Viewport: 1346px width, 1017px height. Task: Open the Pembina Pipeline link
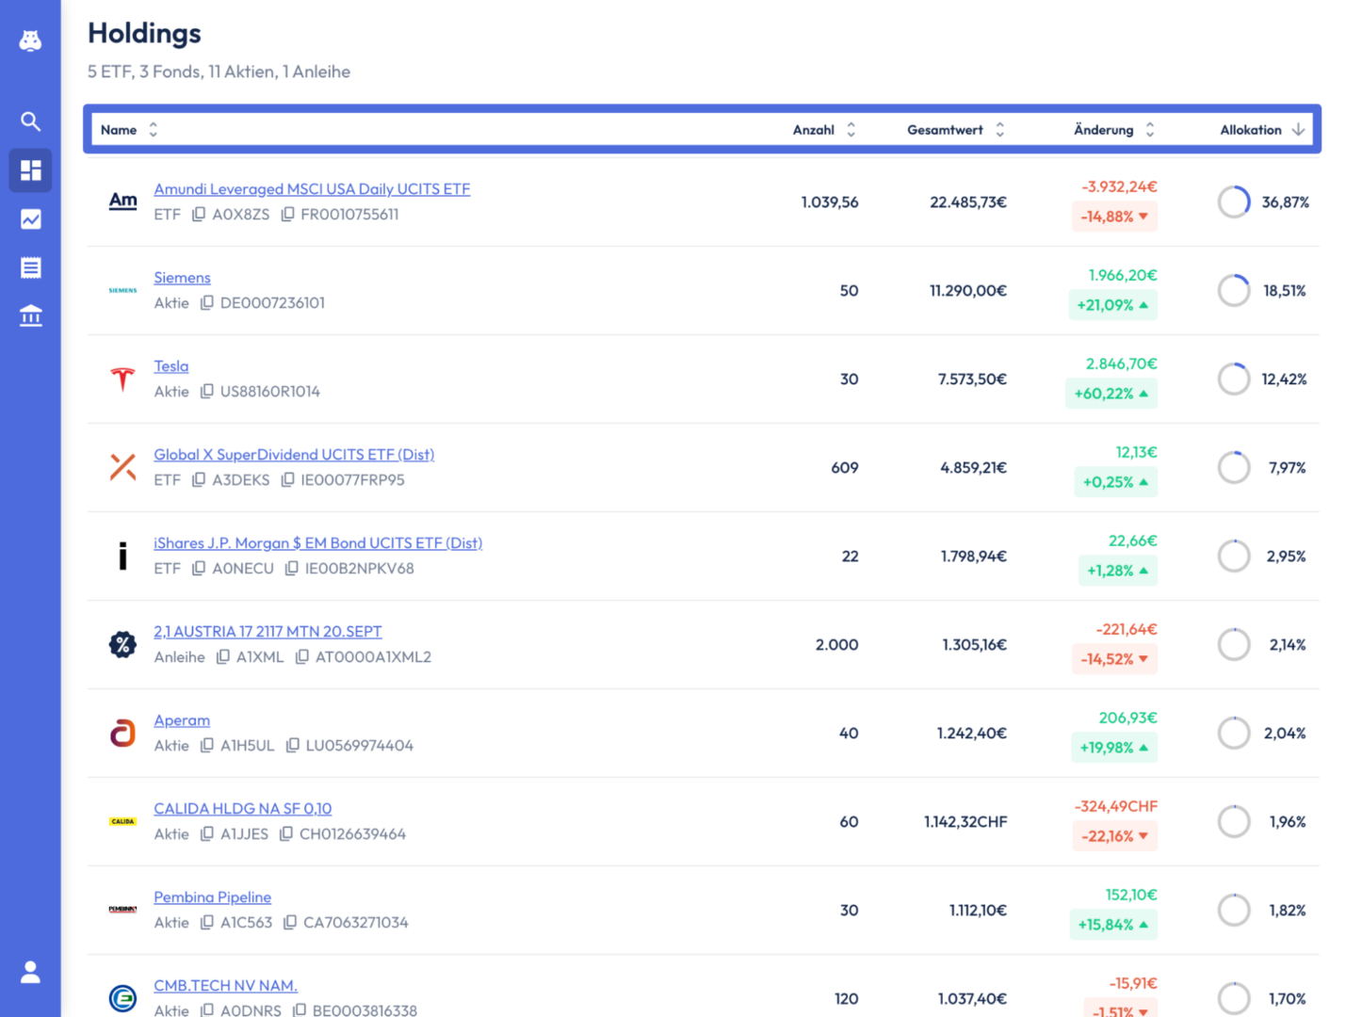[212, 897]
